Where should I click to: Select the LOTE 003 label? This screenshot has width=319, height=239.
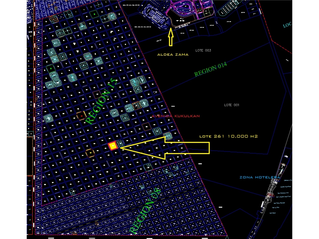tap(203, 50)
